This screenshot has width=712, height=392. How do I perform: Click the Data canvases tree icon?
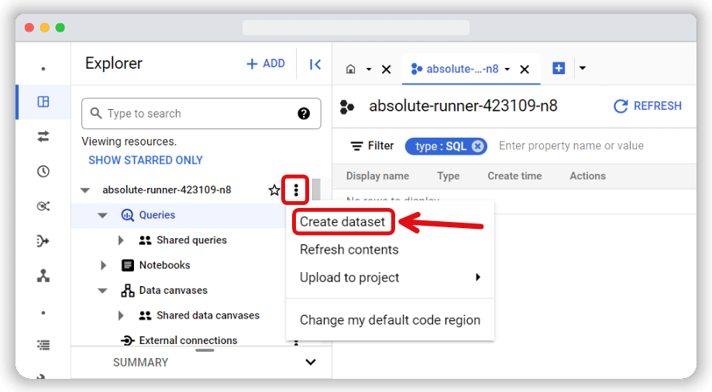128,291
